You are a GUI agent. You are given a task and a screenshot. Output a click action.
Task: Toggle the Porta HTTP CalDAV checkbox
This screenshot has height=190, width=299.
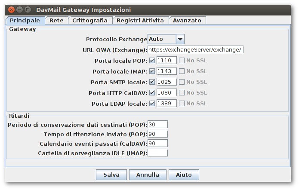pos(152,93)
